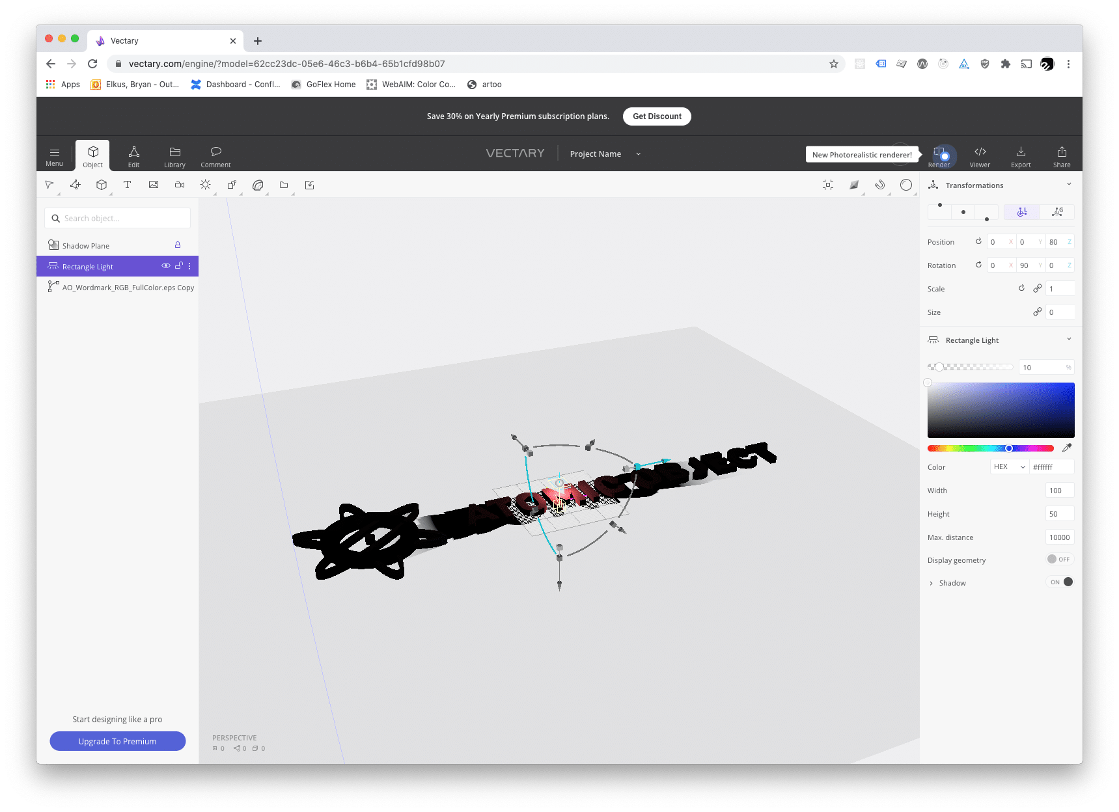
Task: Toggle Display geometry off switch
Action: pyautogui.click(x=1060, y=559)
